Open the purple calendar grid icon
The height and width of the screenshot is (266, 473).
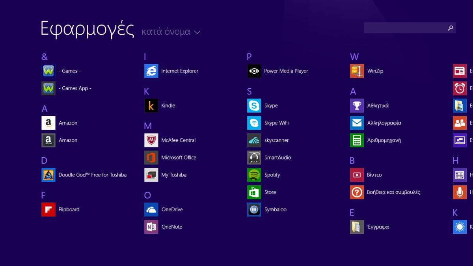point(460,175)
